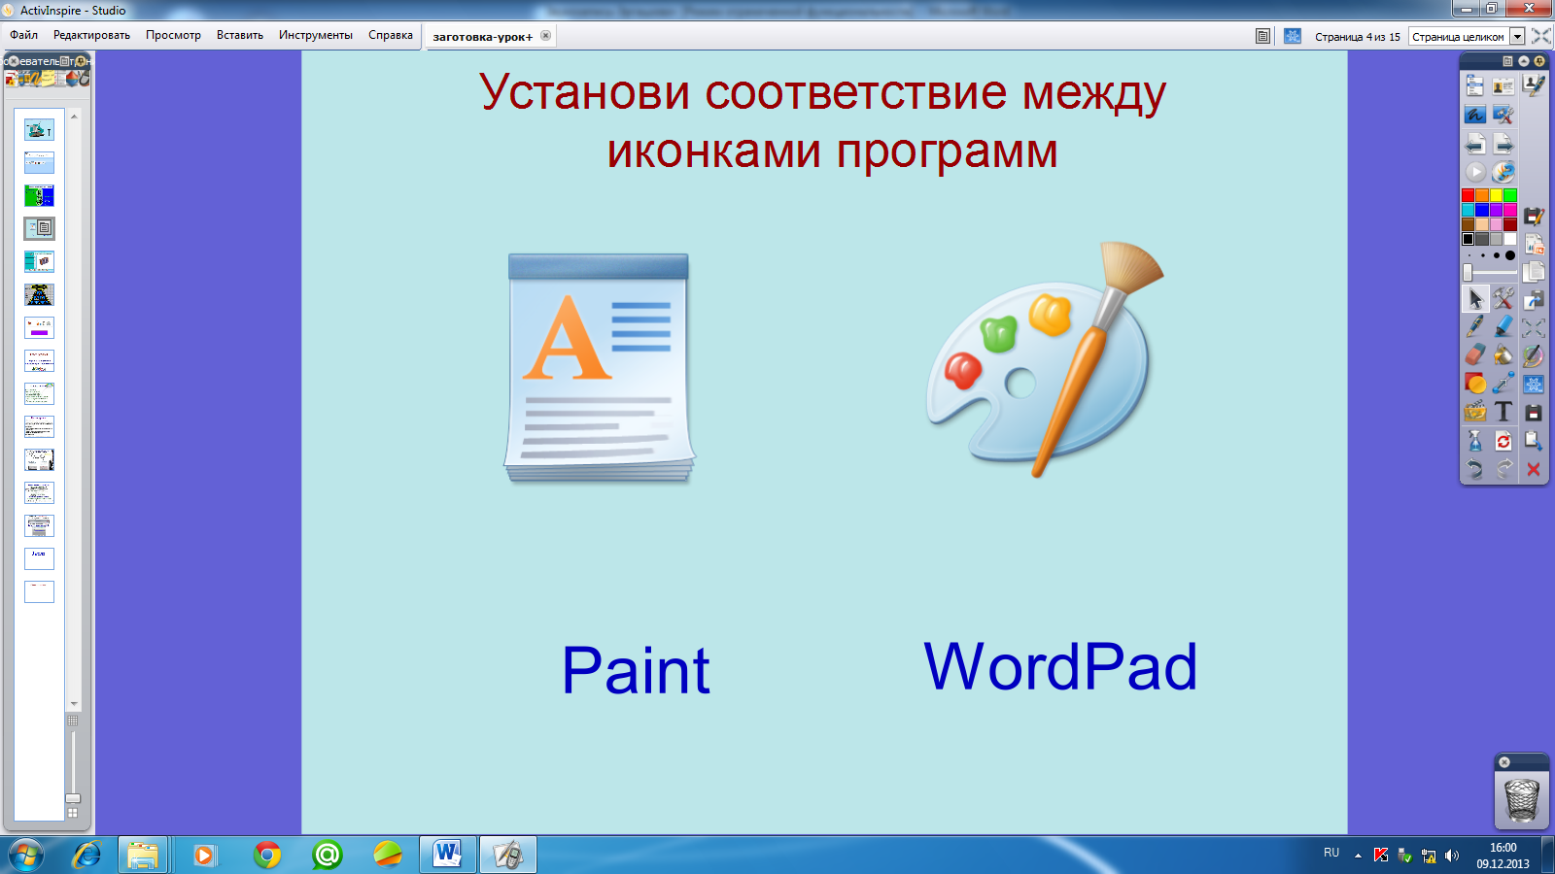This screenshot has height=874, width=1555.
Task: Pick the black color swatch
Action: click(x=1468, y=239)
